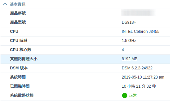Click the blurred serial number value
170x101 pixels.
(x=138, y=13)
